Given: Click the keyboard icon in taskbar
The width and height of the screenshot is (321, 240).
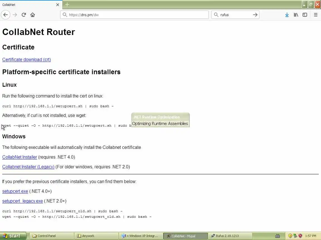Looking at the screenshot, I should (x=278, y=236).
